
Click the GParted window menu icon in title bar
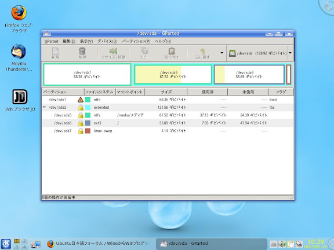click(47, 34)
